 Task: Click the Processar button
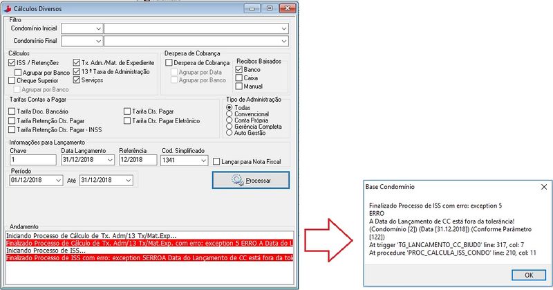pyautogui.click(x=250, y=180)
